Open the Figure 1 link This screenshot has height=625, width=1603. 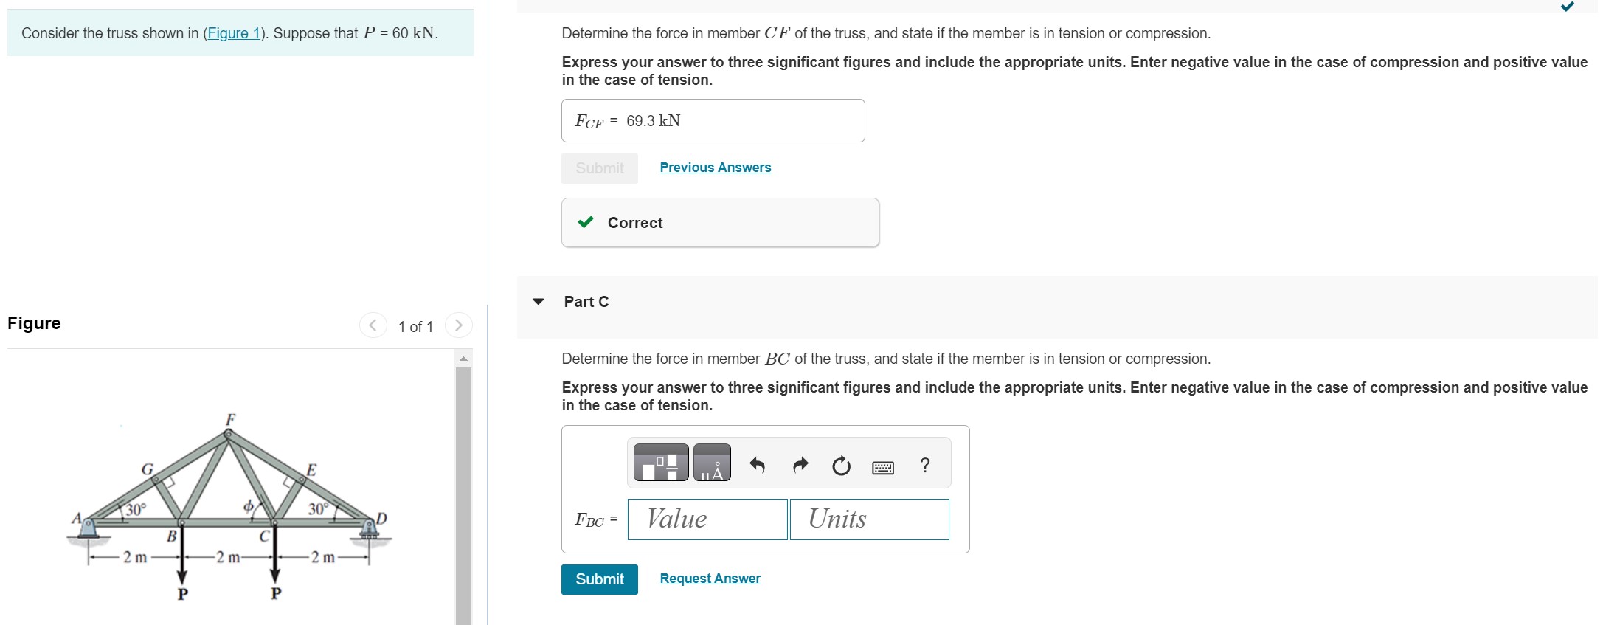click(235, 32)
